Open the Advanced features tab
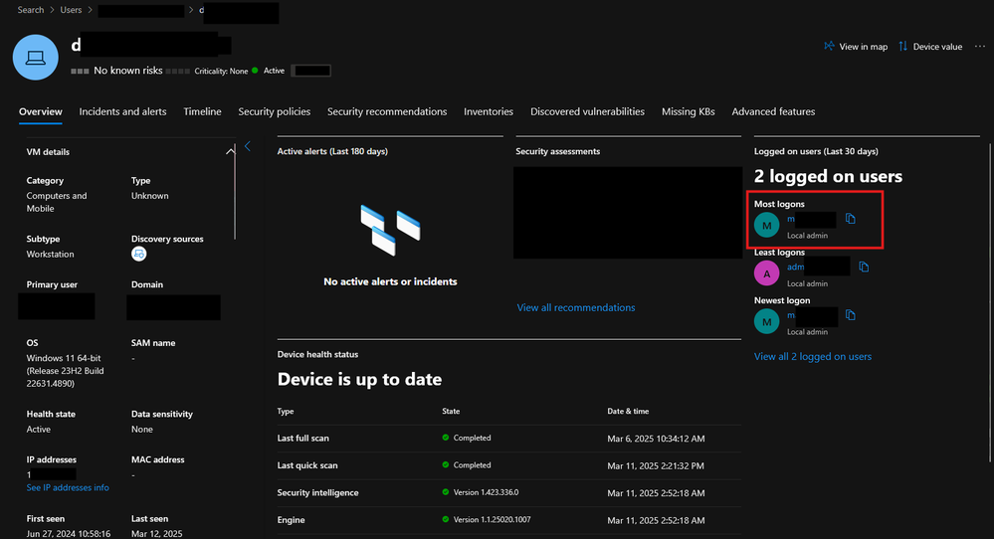994x539 pixels. coord(773,111)
